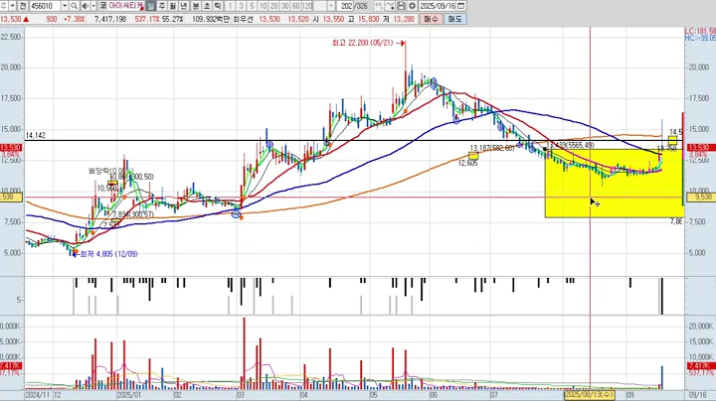
Task: Click the chart type icon after count field
Action: point(379,6)
